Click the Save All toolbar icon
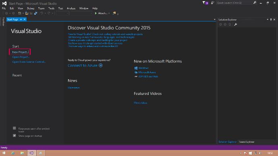This screenshot has width=278, height=156. click(x=35, y=13)
